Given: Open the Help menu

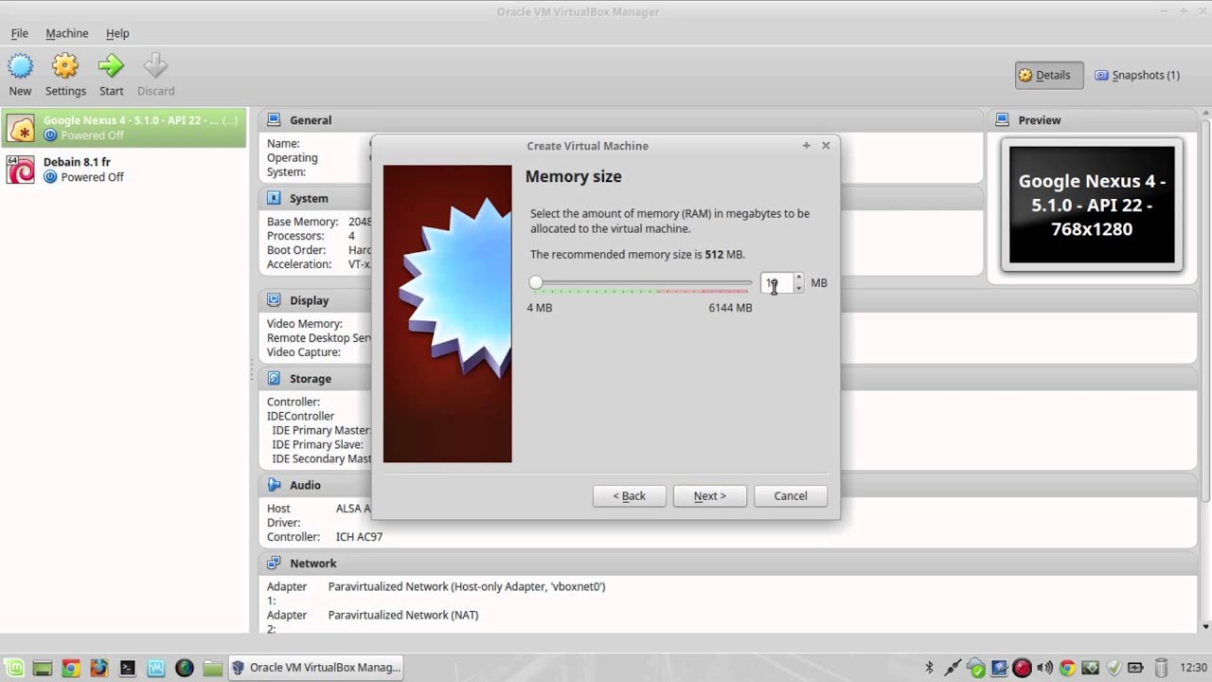Looking at the screenshot, I should [x=117, y=33].
